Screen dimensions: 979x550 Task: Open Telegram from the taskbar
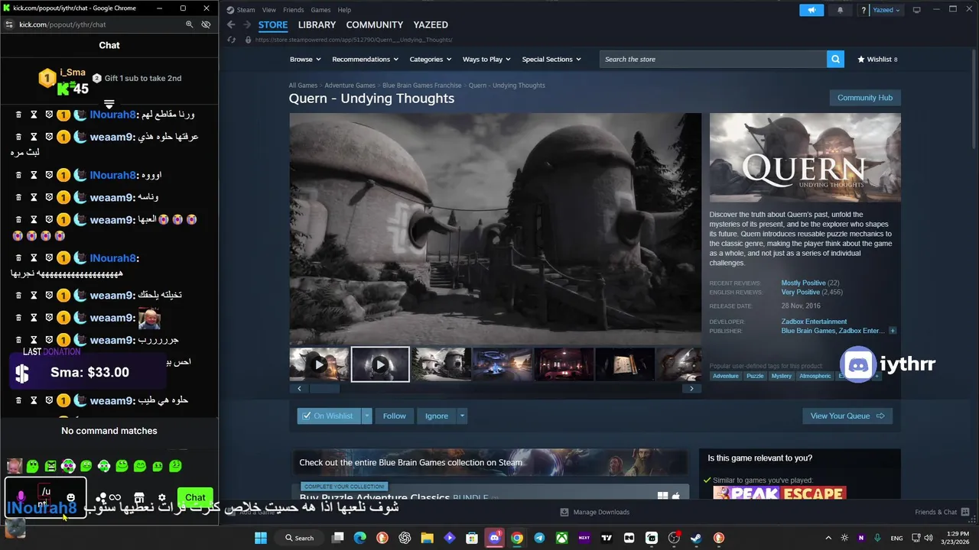[539, 538]
